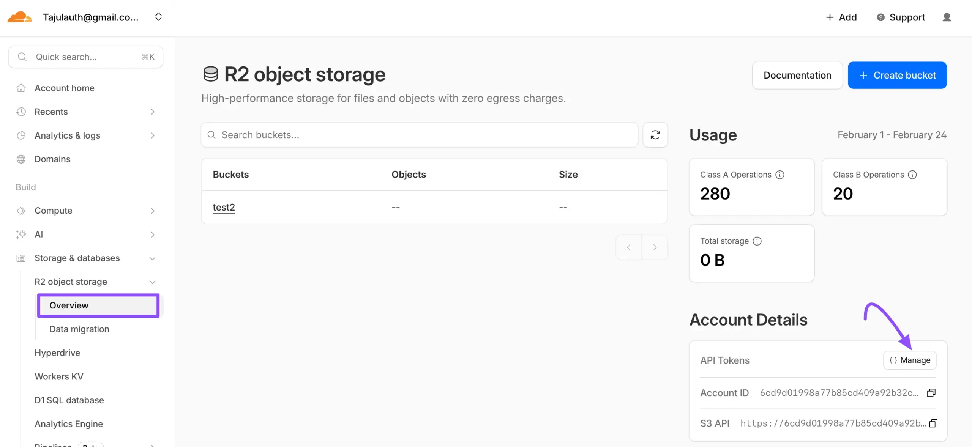
Task: Copy the S3 API URL
Action: point(933,423)
